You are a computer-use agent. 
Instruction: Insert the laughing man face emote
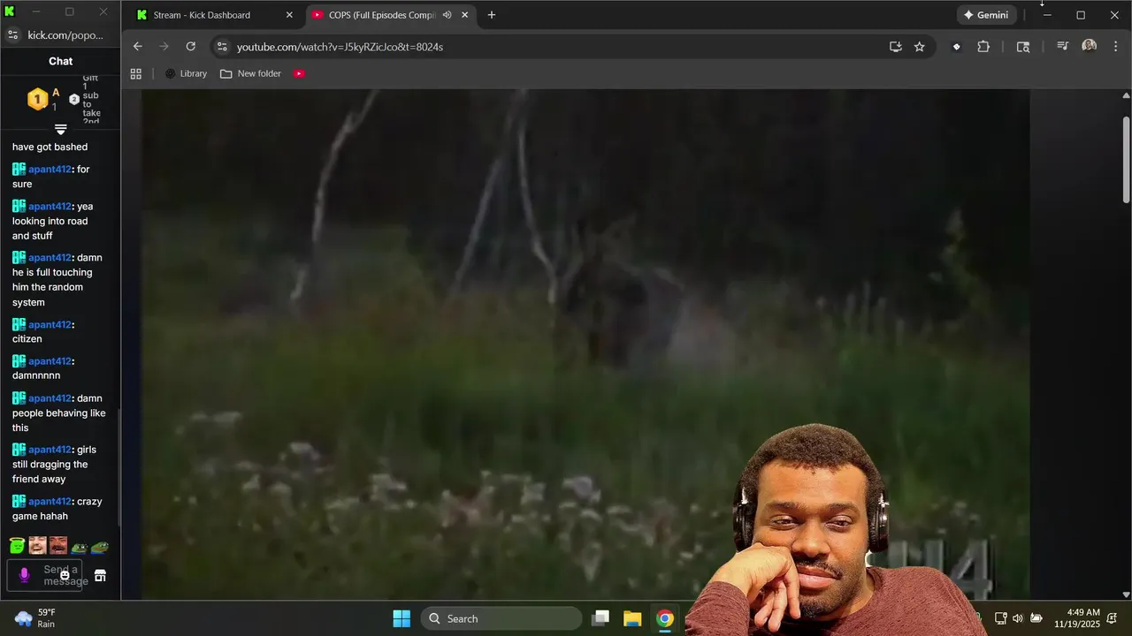coord(37,545)
